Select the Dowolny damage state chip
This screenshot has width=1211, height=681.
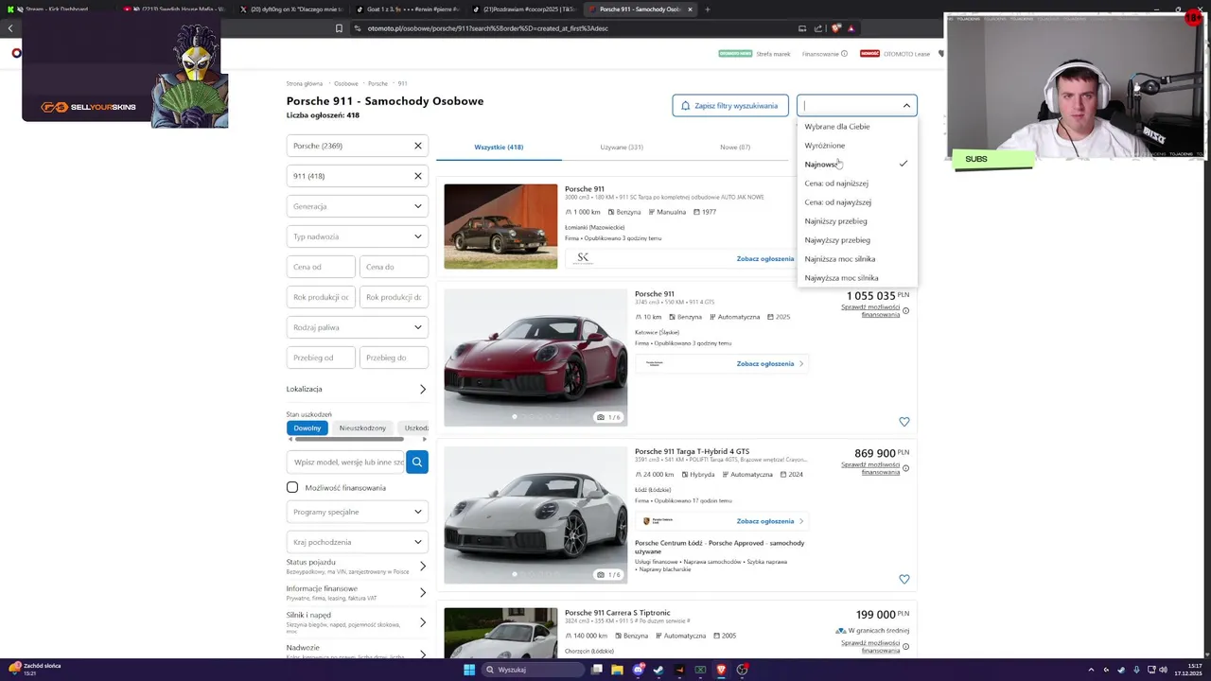coord(307,428)
